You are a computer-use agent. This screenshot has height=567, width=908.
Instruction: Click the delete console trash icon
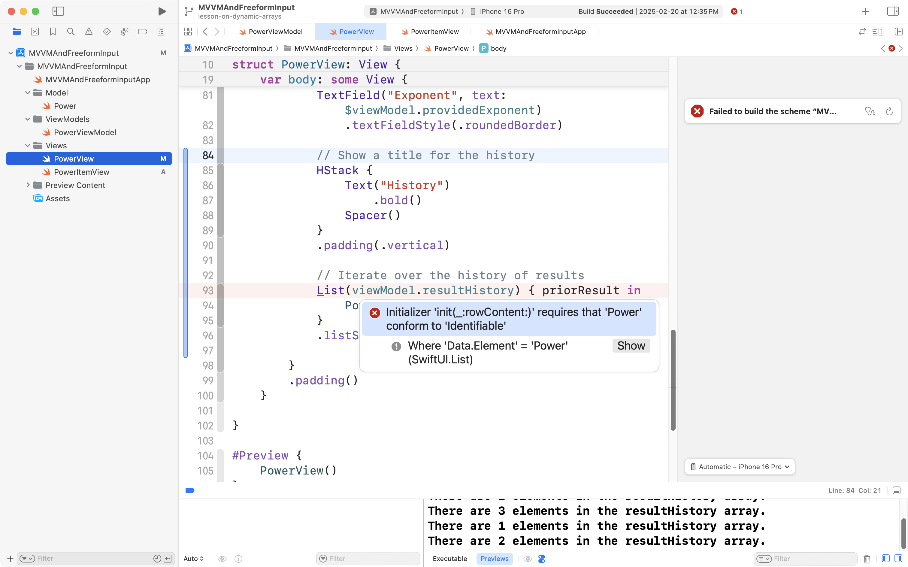tap(867, 559)
